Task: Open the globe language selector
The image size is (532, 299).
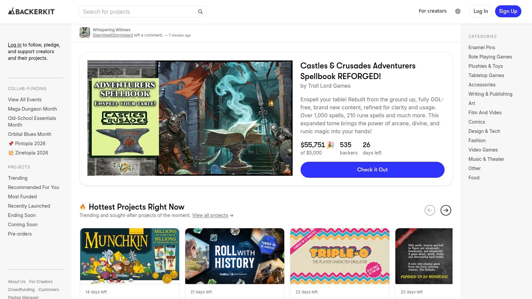Action: (458, 11)
